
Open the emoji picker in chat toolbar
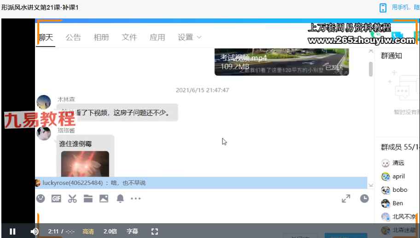coord(41,199)
